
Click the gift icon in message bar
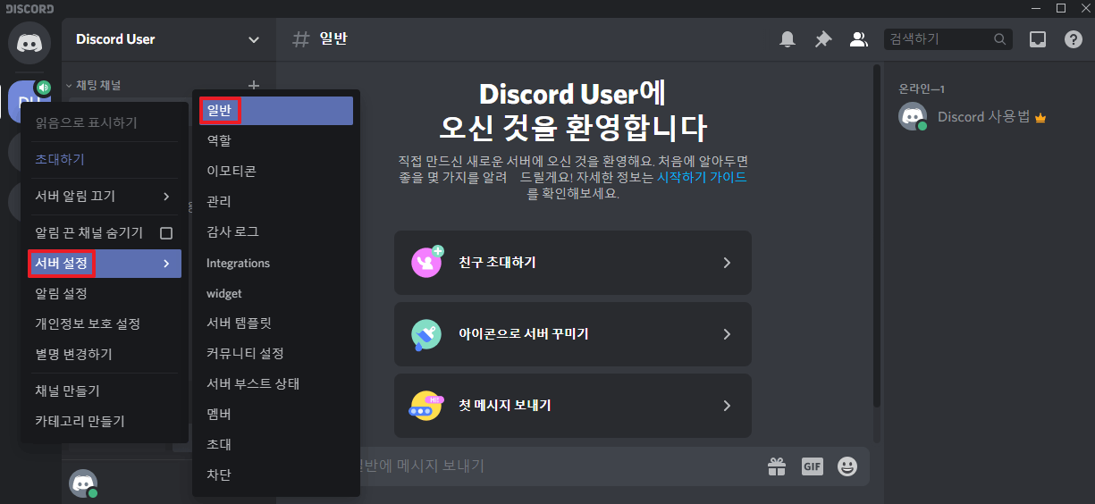[776, 466]
